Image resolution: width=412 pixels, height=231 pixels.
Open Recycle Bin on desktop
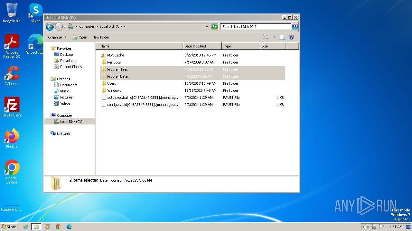point(12,13)
